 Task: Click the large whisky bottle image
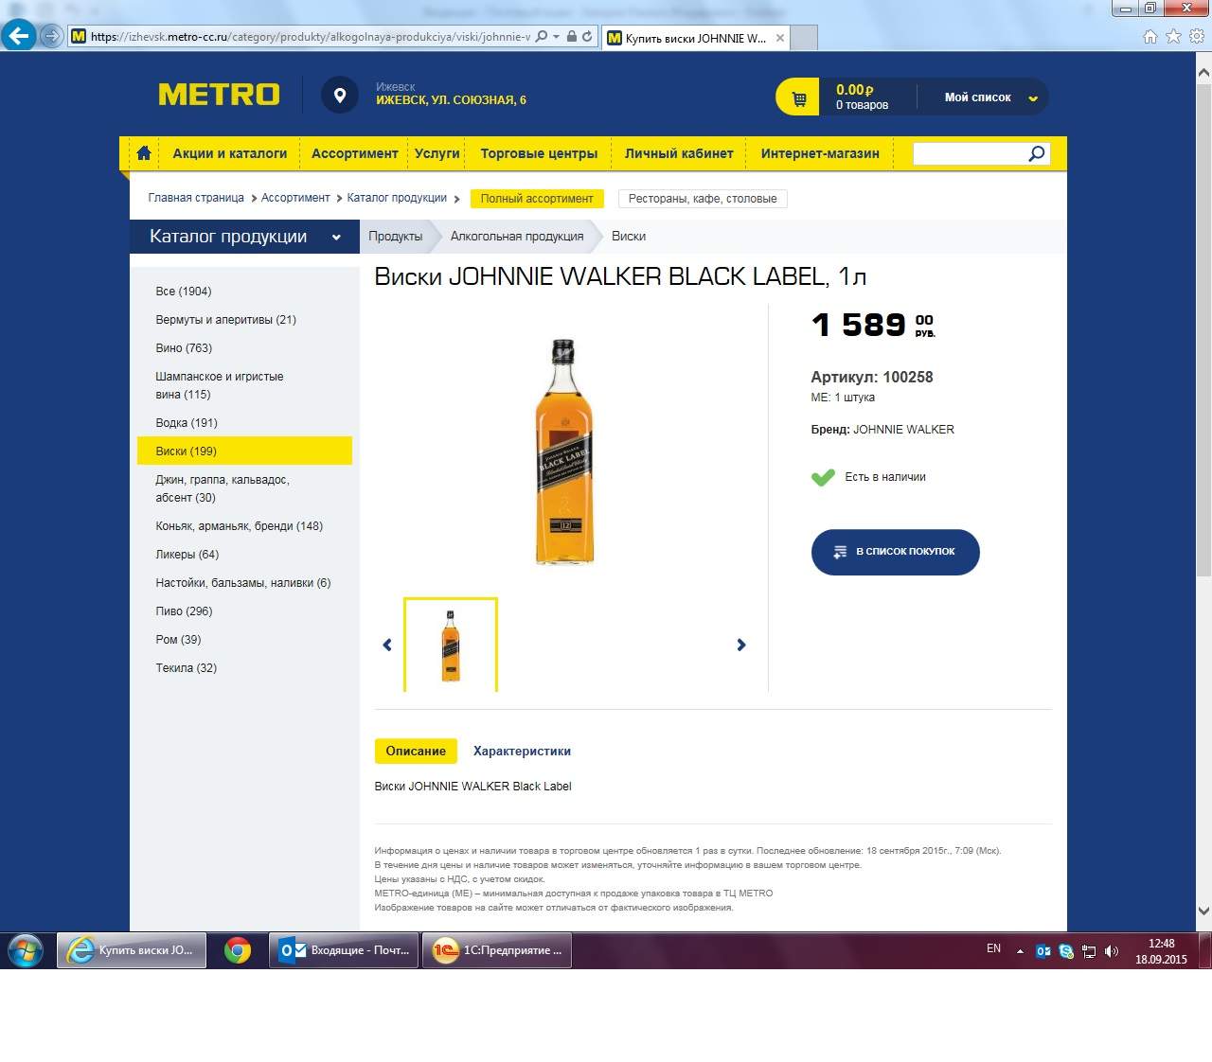564,451
